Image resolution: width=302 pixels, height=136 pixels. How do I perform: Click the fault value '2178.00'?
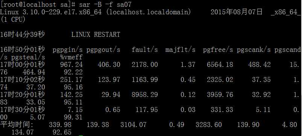click(145, 65)
